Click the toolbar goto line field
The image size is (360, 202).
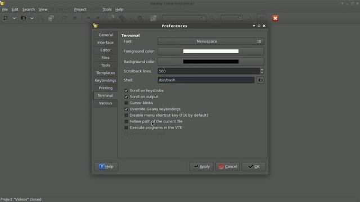coord(232,18)
